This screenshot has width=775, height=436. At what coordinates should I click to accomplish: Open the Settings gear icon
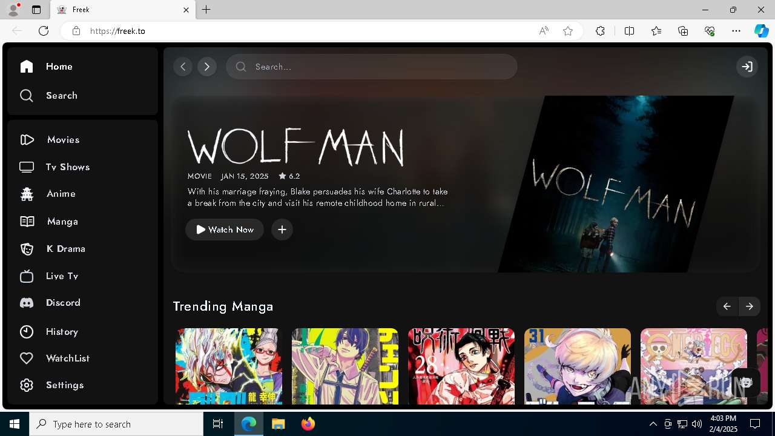point(27,385)
